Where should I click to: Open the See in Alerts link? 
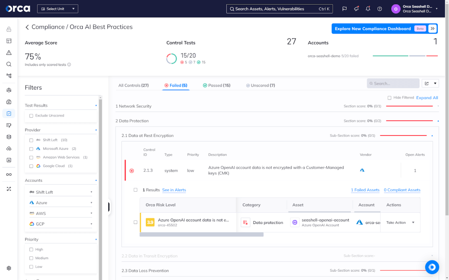174,190
